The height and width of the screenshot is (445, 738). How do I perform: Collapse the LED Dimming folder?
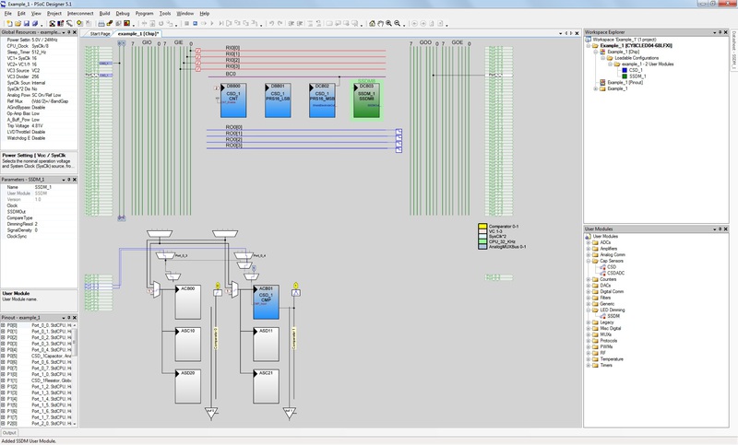(x=589, y=310)
